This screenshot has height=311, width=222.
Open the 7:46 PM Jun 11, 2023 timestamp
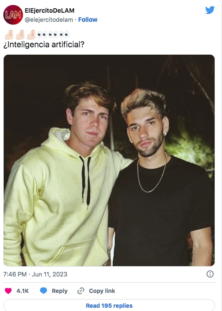point(35,274)
